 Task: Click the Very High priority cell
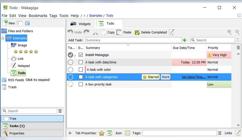pyautogui.click(x=219, y=55)
